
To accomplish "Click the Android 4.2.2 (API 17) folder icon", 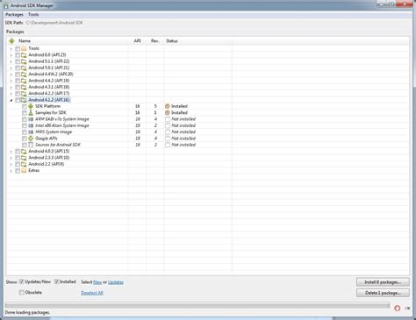I will 24,94.
